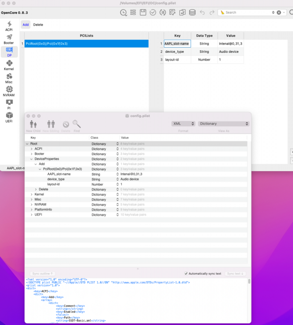Select the DP sidebar section
This screenshot has height=325, width=293.
(9, 52)
